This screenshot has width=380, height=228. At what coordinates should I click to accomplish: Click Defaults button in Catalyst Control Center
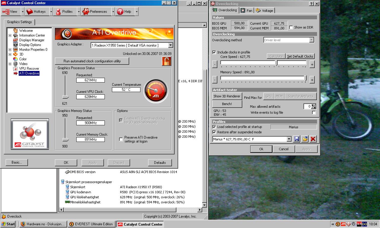160,162
